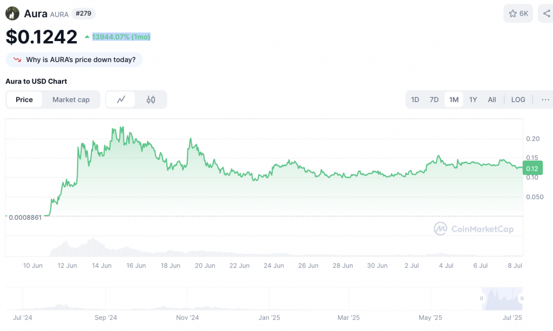
Task: Choose the 1D time range
Action: point(415,100)
